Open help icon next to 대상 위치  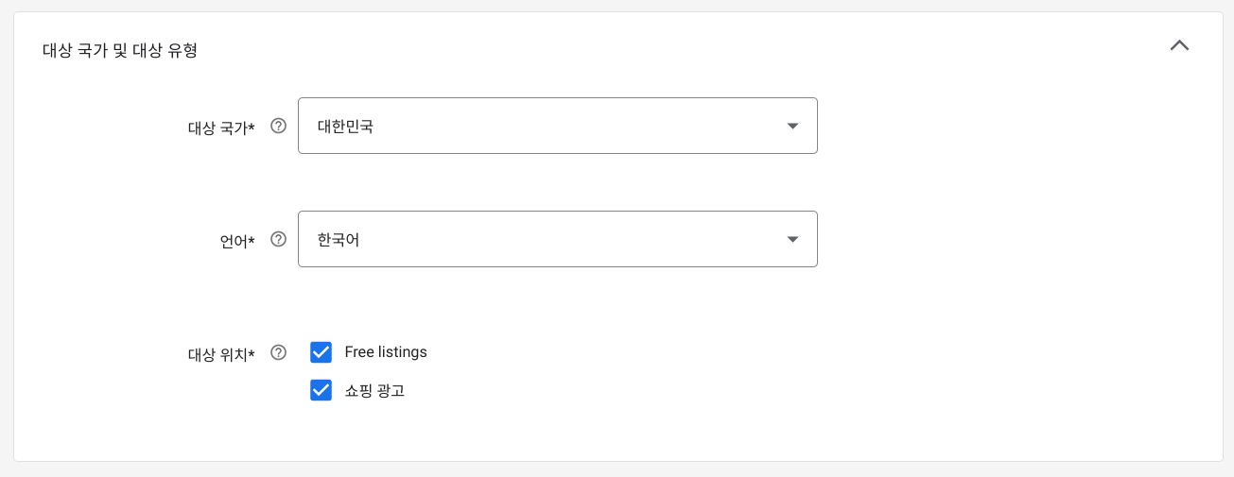tap(278, 352)
